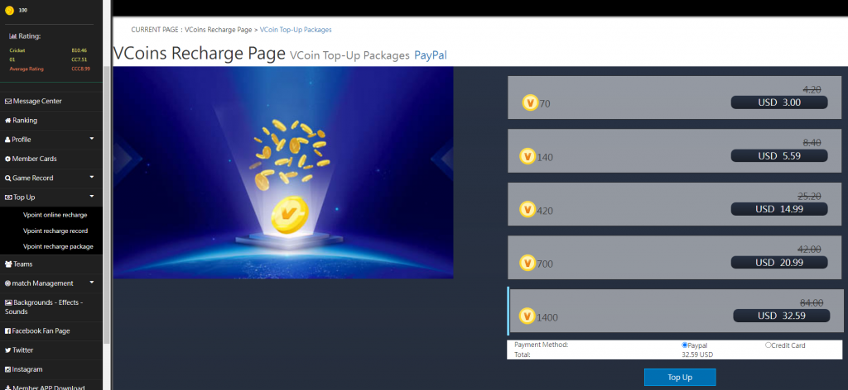
Task: Click the Total 32.59 USD value
Action: point(697,355)
